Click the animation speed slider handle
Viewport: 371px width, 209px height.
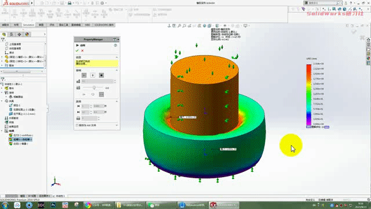tap(94, 88)
